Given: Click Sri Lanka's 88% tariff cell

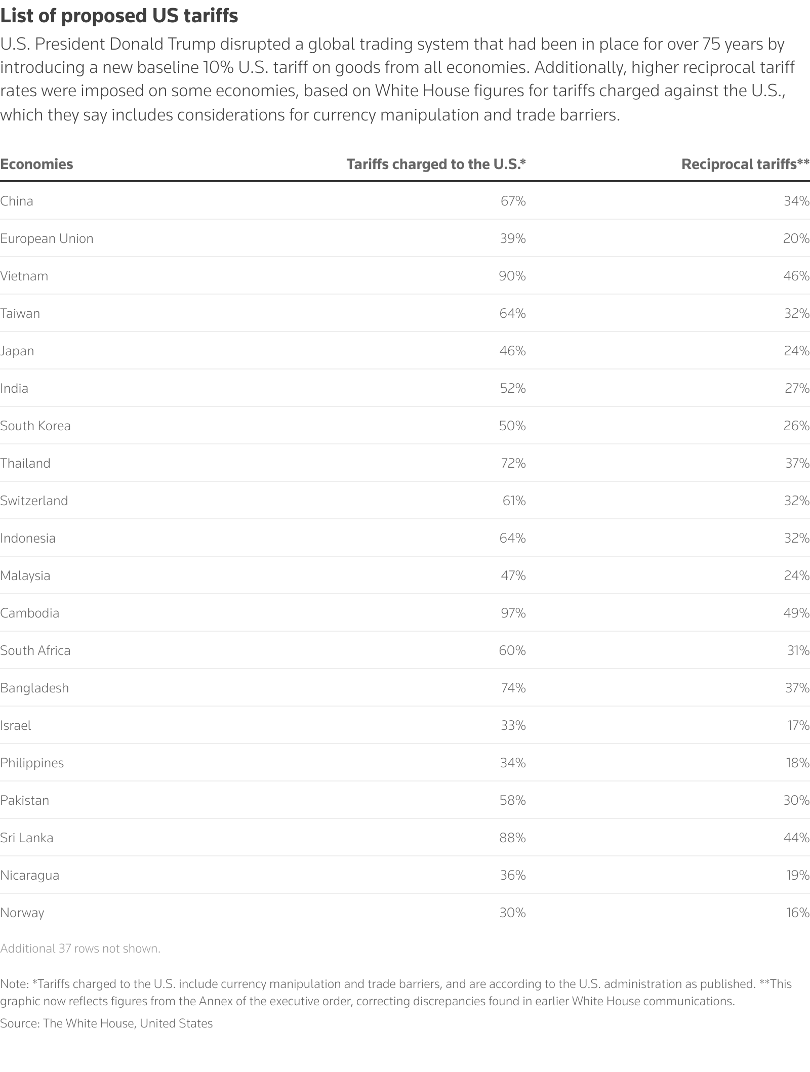Looking at the screenshot, I should pyautogui.click(x=512, y=838).
